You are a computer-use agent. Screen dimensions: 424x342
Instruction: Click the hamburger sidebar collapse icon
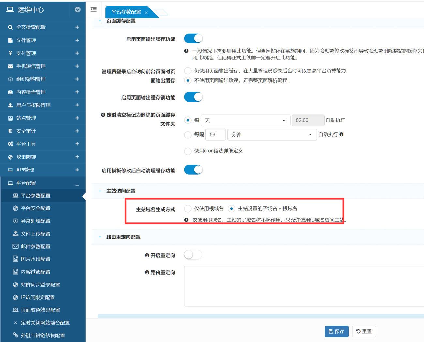[x=94, y=9]
